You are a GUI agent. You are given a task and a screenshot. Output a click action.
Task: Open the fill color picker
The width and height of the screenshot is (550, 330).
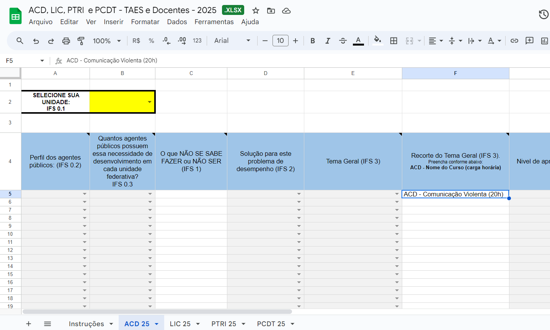pyautogui.click(x=378, y=41)
